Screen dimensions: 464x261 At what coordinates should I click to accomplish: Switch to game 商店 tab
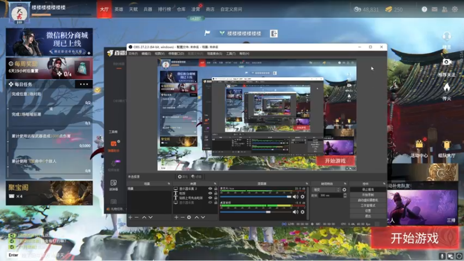pos(210,9)
